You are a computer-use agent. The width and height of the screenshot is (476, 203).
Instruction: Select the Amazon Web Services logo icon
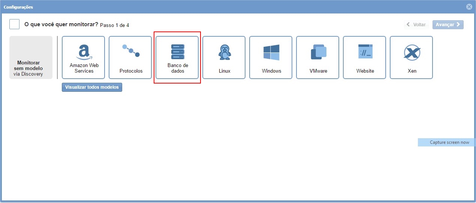84,52
